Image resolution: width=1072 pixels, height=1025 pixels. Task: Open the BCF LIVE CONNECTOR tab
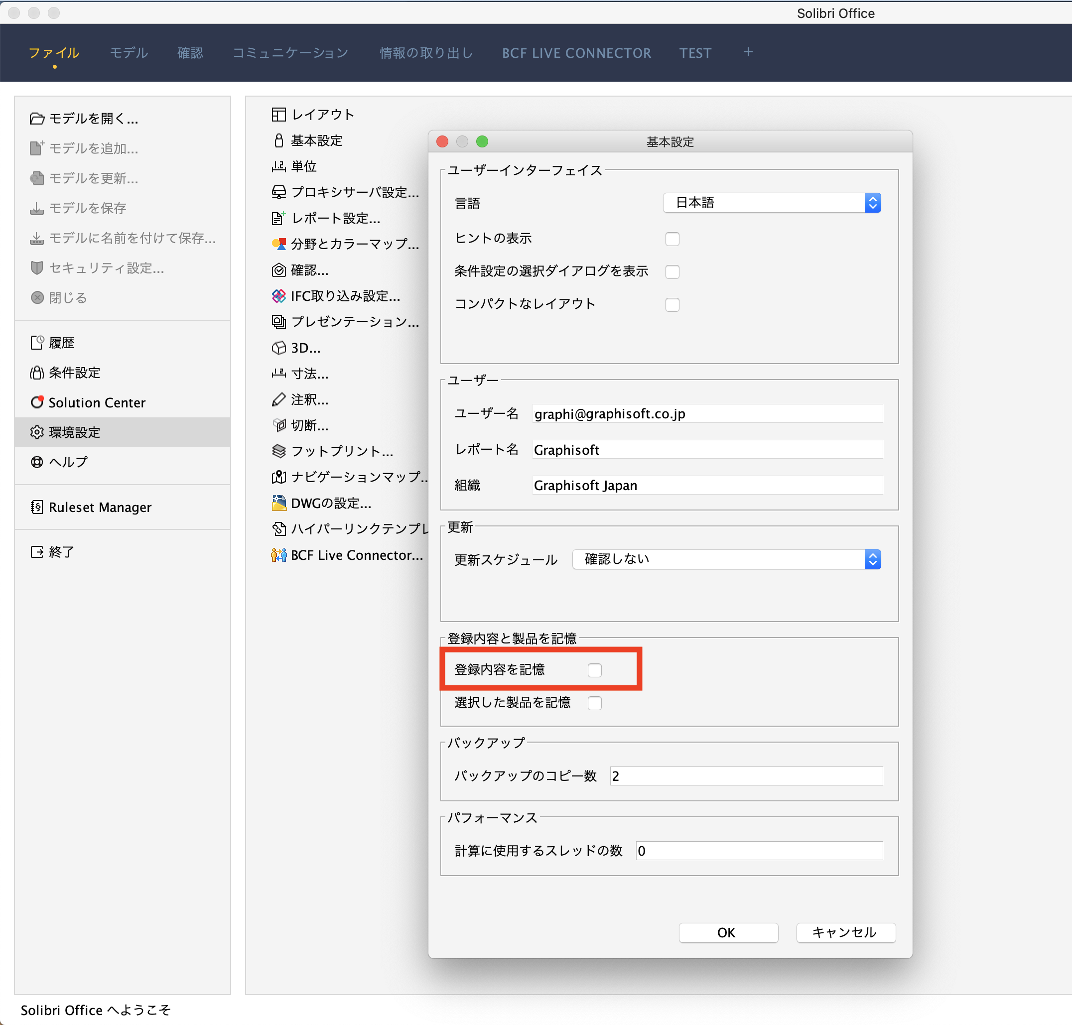pos(576,53)
